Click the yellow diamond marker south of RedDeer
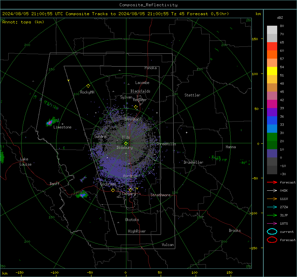 (136, 107)
